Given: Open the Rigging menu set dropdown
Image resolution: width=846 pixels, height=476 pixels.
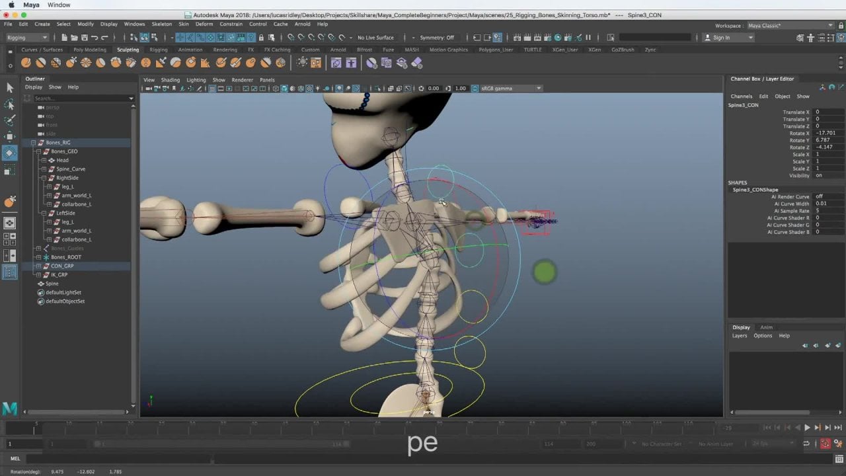Looking at the screenshot, I should click(26, 38).
